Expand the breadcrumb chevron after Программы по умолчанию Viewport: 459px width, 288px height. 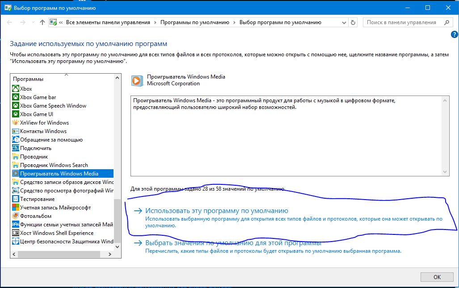(235, 22)
